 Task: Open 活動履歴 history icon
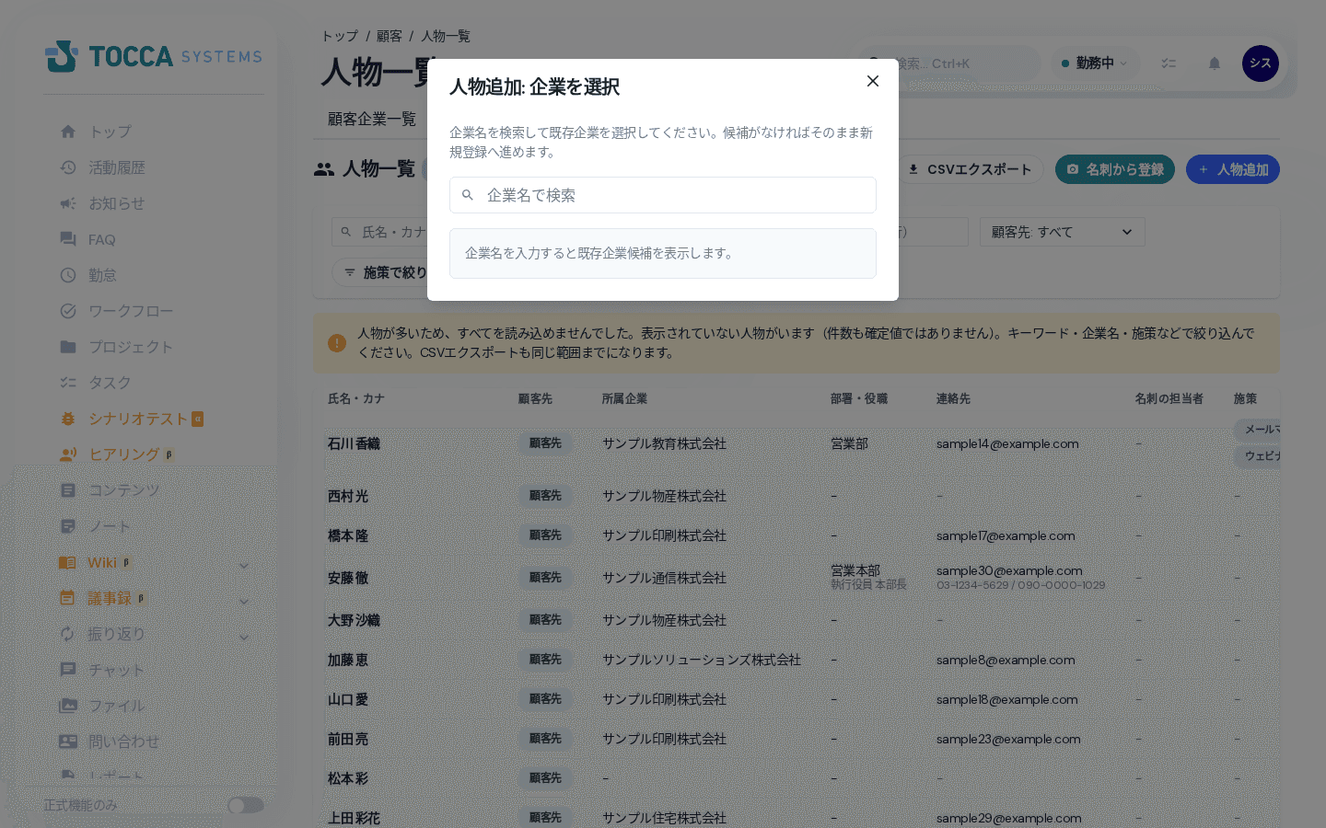tap(68, 167)
